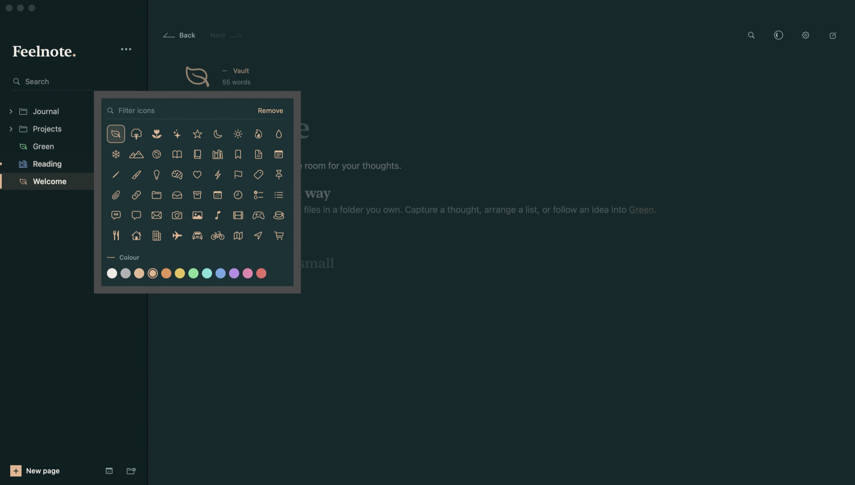
Task: Select the shopping cart icon
Action: coord(279,236)
